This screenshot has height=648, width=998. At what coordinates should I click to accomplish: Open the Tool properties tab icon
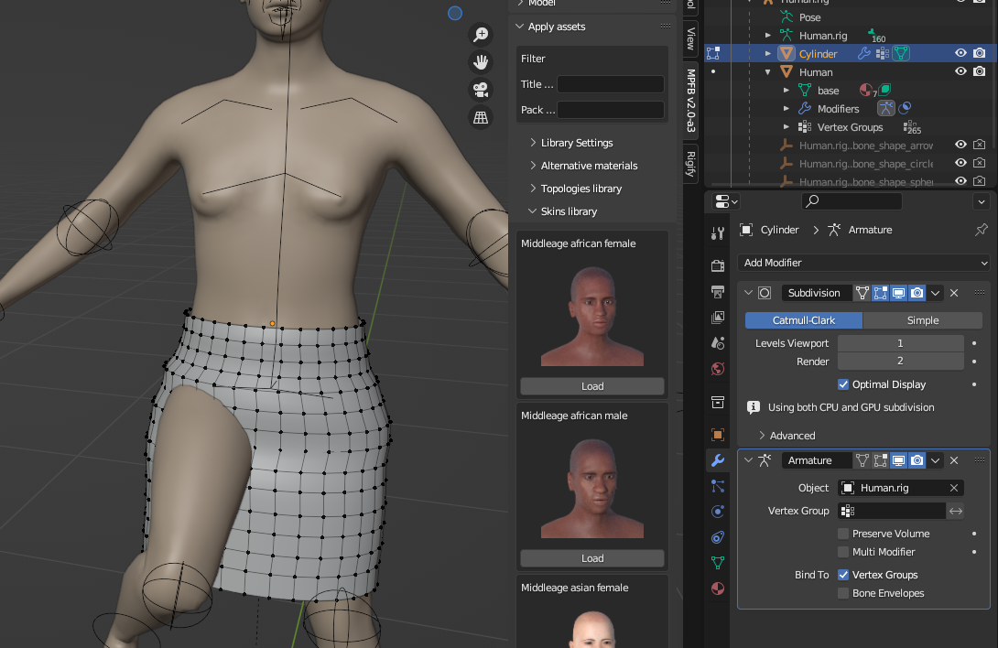click(718, 233)
